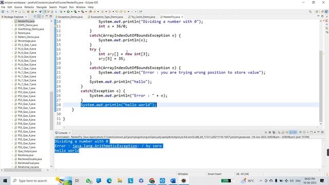This screenshot has width=329, height=185.
Task: Minimize the editor area
Action: click(x=318, y=16)
